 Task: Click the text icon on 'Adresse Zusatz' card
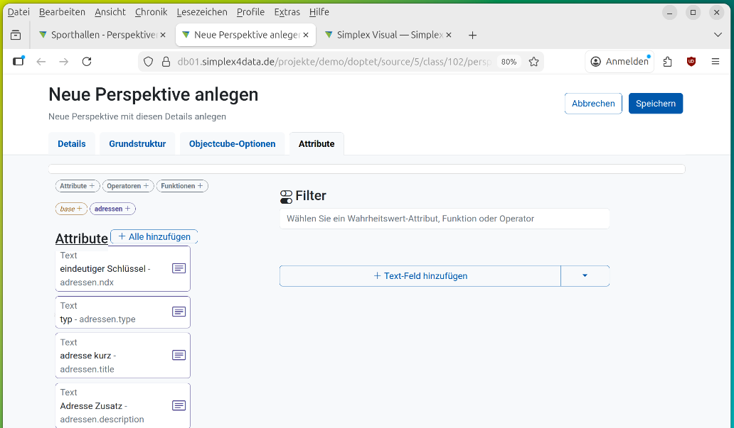tap(179, 405)
